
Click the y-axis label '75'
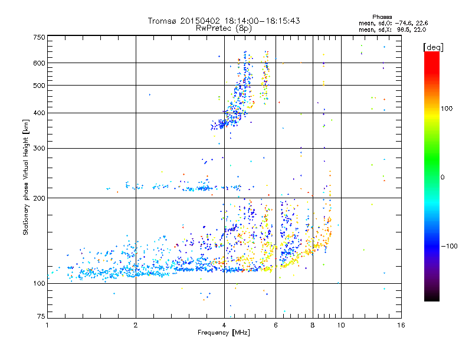tap(41, 316)
